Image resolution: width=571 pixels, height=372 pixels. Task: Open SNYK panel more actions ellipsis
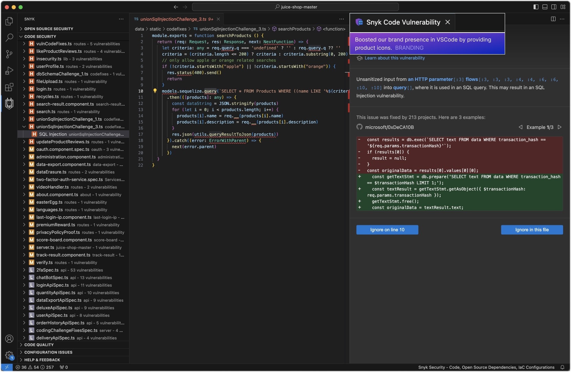121,19
